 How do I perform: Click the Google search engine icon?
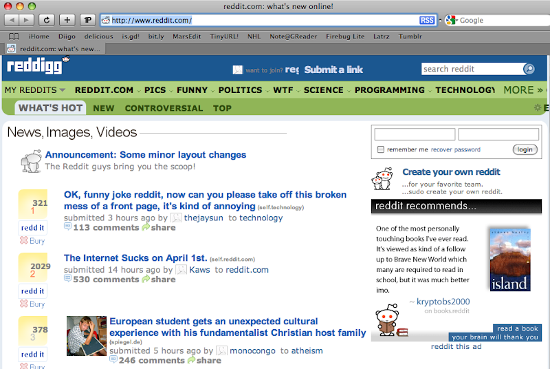[450, 20]
